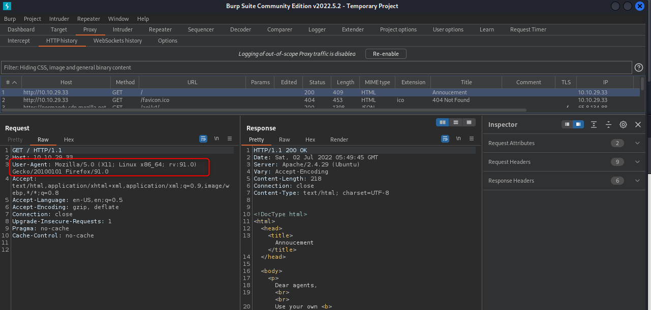Switch to side-by-side request/response layout
This screenshot has height=310, width=651.
(x=443, y=122)
